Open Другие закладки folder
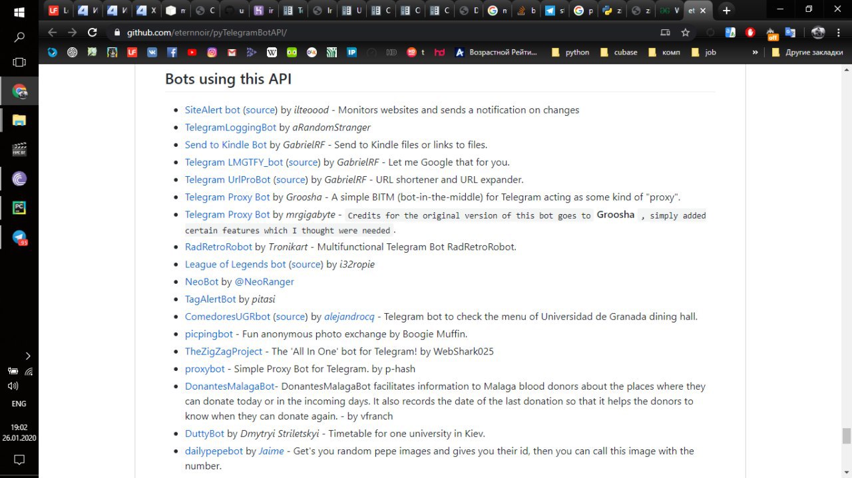 point(807,52)
